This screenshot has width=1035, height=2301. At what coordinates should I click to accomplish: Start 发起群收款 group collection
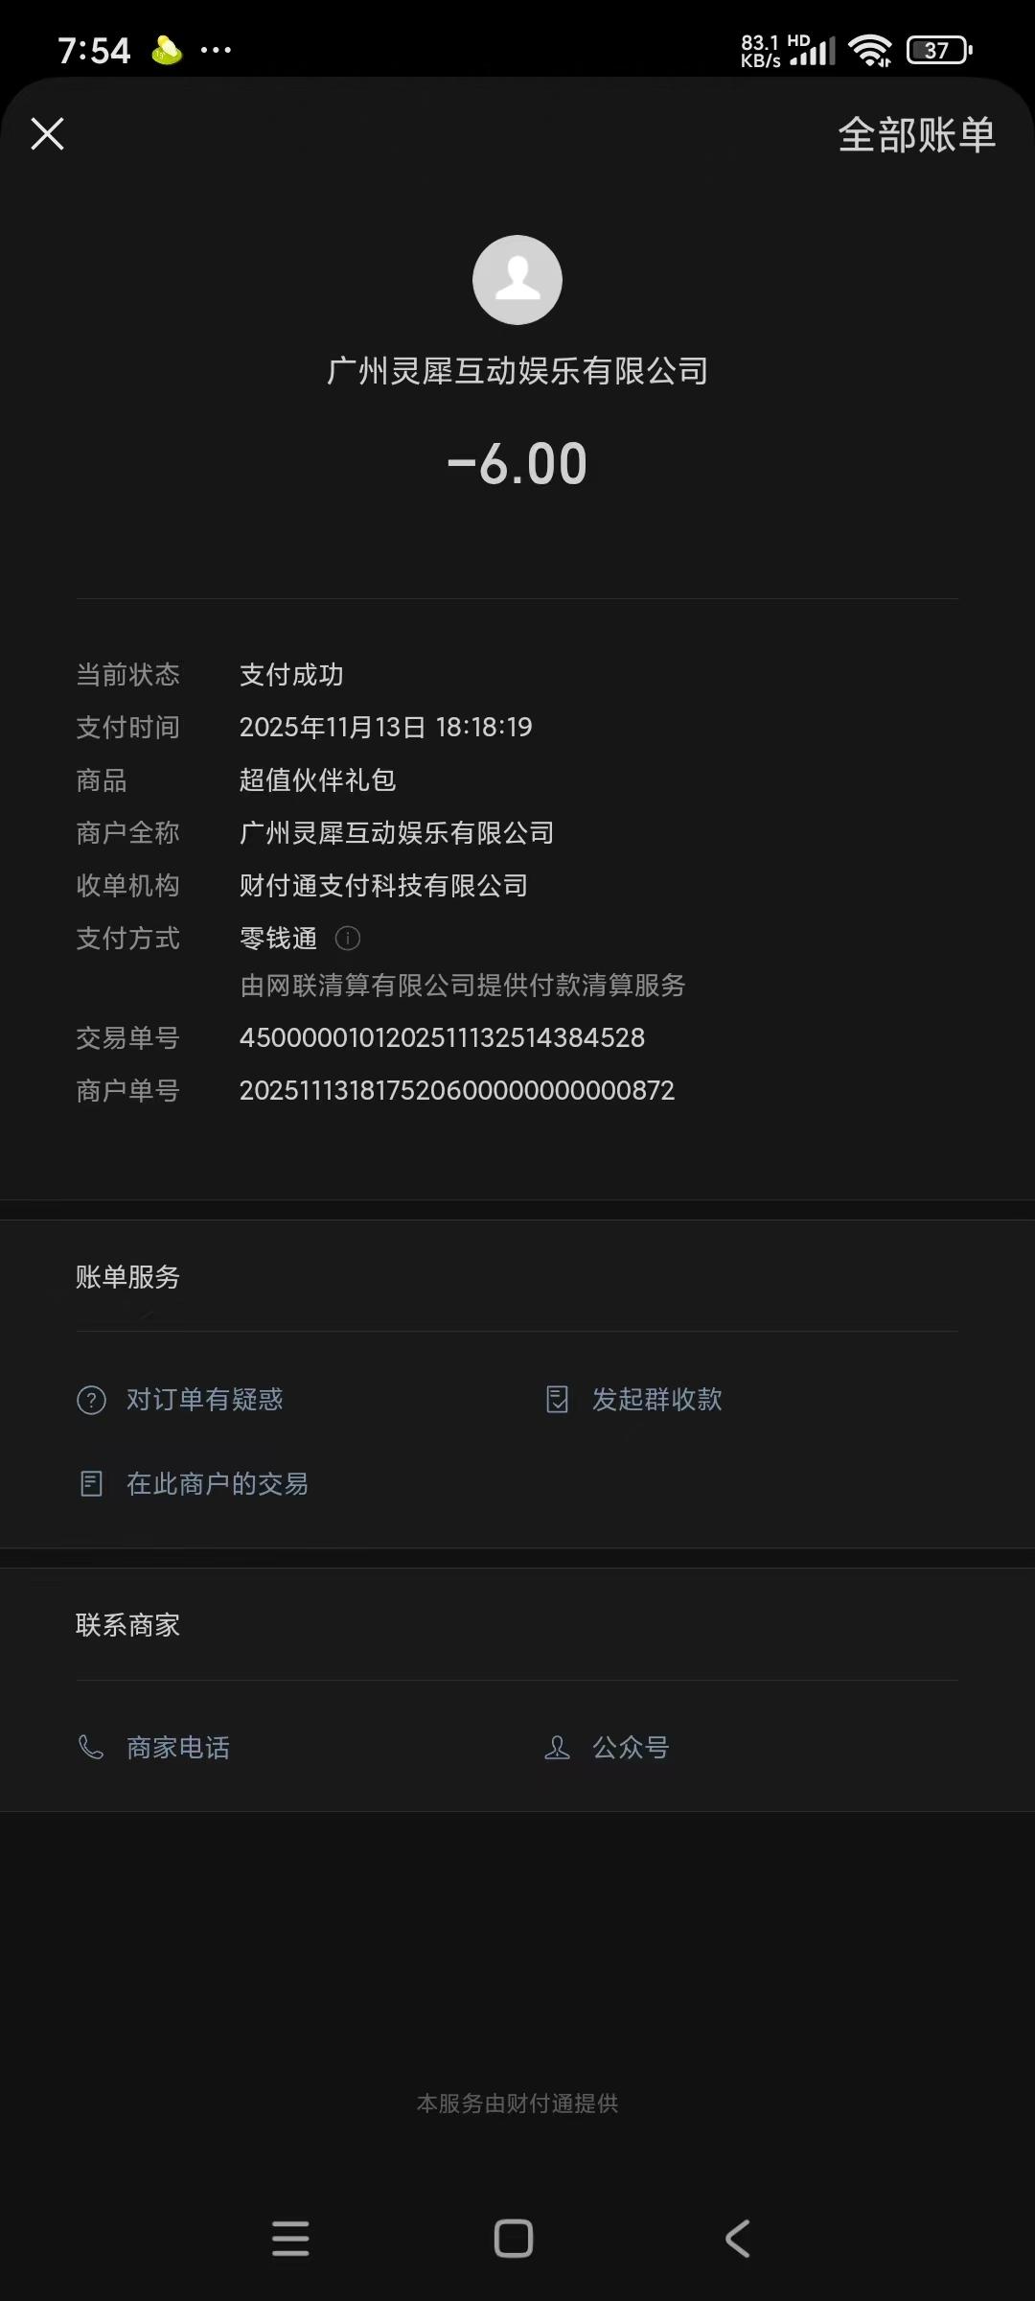click(656, 1400)
